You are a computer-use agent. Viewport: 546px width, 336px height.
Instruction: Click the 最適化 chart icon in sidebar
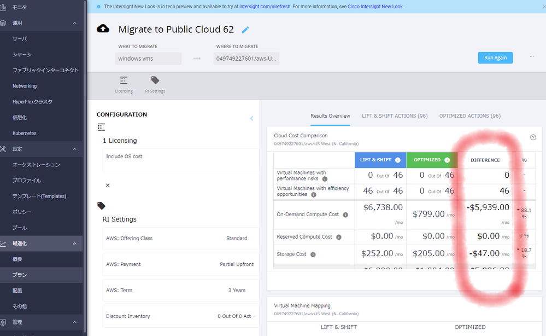[x=3, y=244]
